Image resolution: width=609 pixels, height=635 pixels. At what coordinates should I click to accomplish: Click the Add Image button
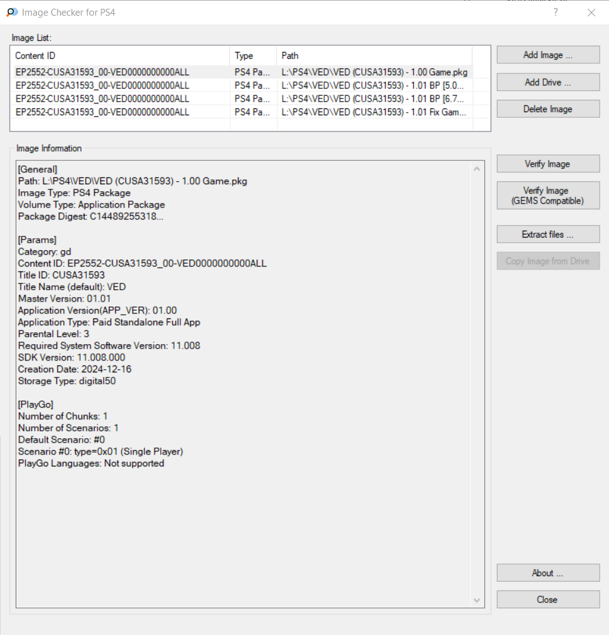click(548, 55)
